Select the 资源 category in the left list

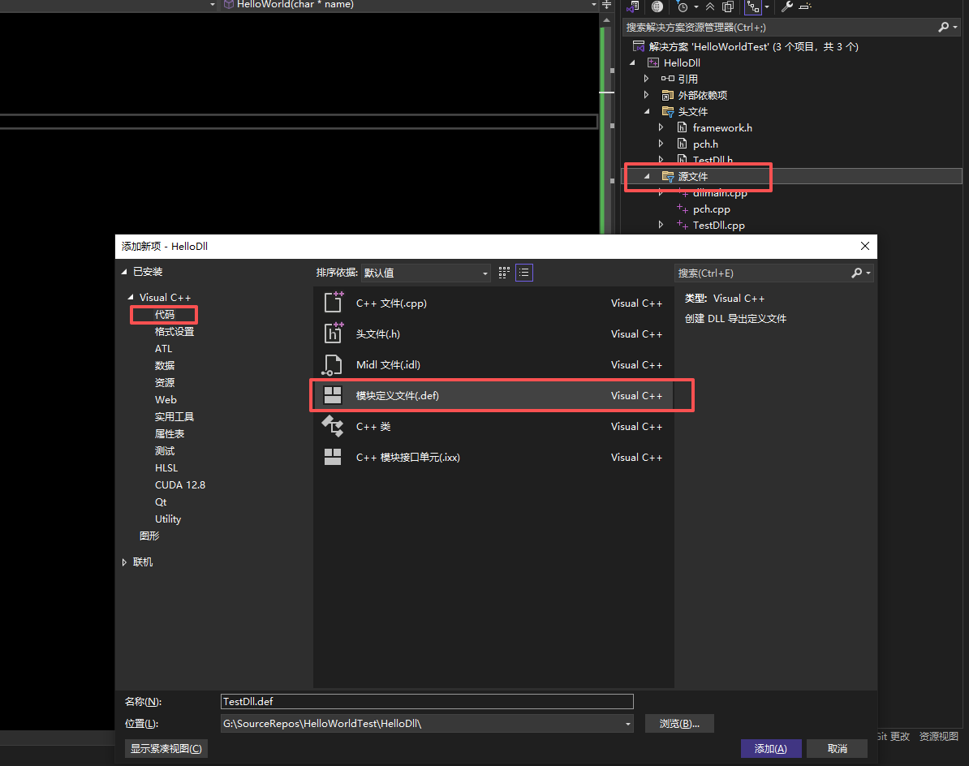(x=165, y=383)
